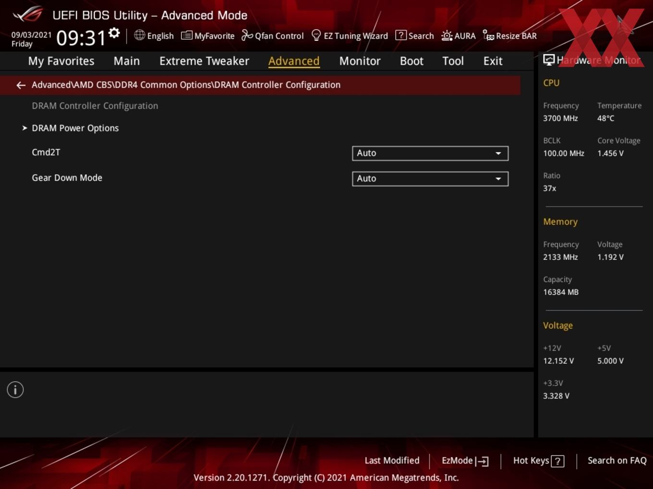
Task: Click CPU temperature value 48°C
Action: click(x=605, y=118)
